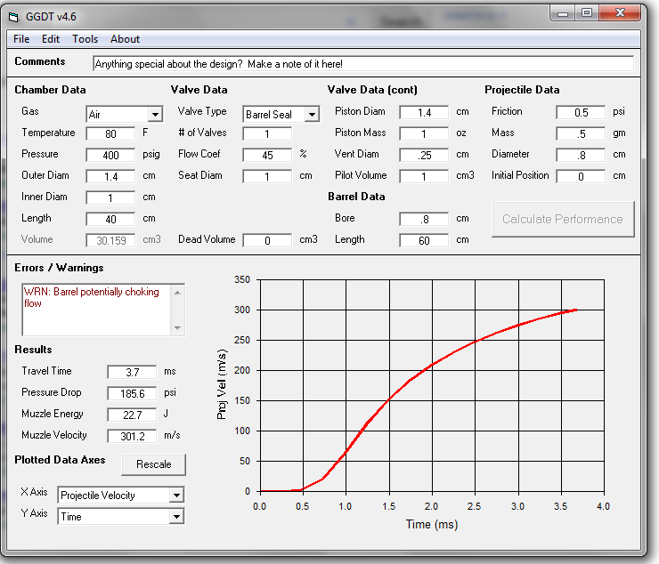Click the Calculate Performance button

tap(563, 219)
